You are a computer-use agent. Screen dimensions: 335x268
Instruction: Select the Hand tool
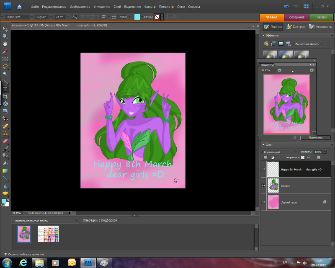click(x=5, y=44)
